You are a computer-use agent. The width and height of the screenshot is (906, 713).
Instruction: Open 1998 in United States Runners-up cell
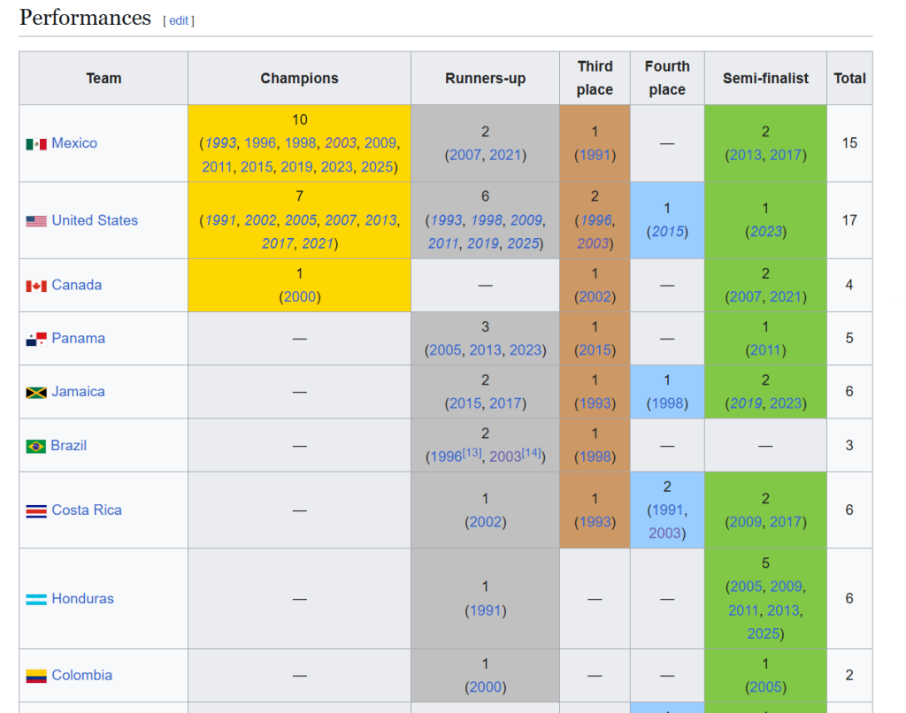[487, 220]
